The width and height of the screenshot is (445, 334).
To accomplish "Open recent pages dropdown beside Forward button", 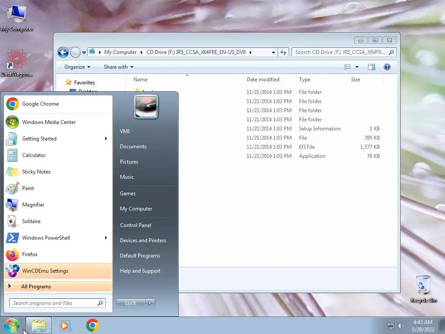I will (84, 53).
